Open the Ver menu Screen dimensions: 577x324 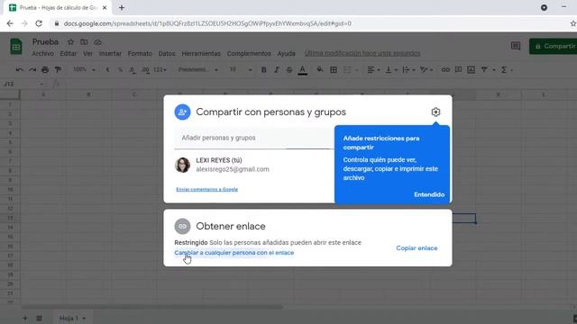(x=87, y=54)
